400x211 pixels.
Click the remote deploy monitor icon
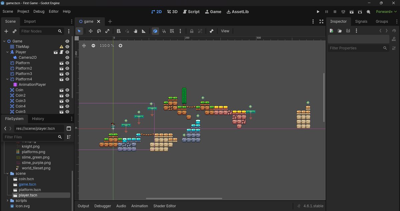343,12
